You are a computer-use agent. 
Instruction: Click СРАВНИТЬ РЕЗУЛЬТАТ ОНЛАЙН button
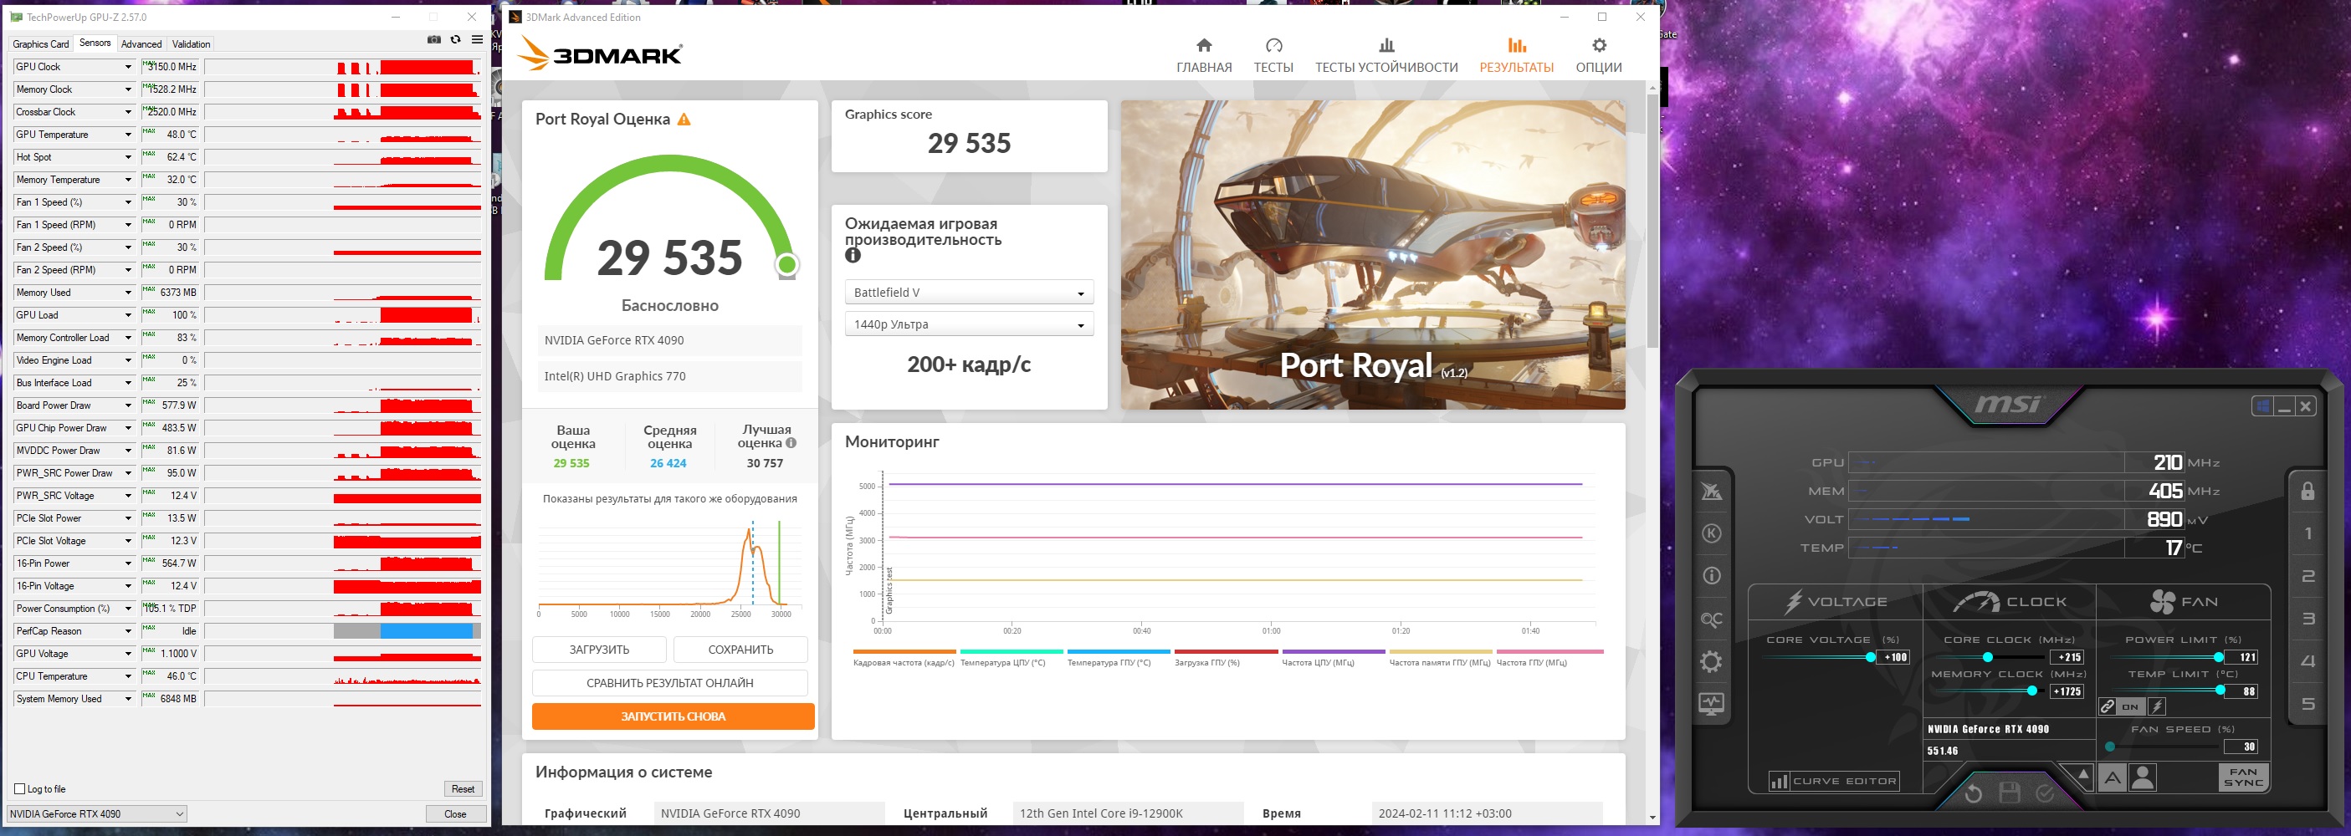670,683
